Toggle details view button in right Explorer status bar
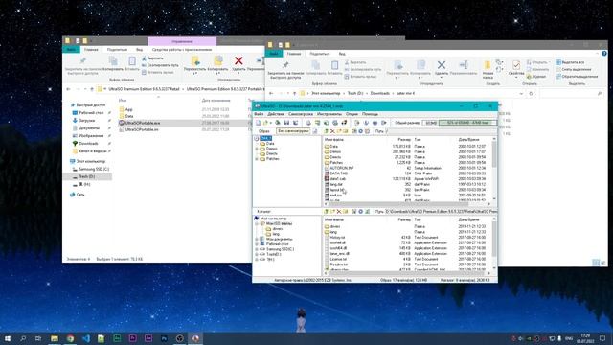 pos(596,263)
